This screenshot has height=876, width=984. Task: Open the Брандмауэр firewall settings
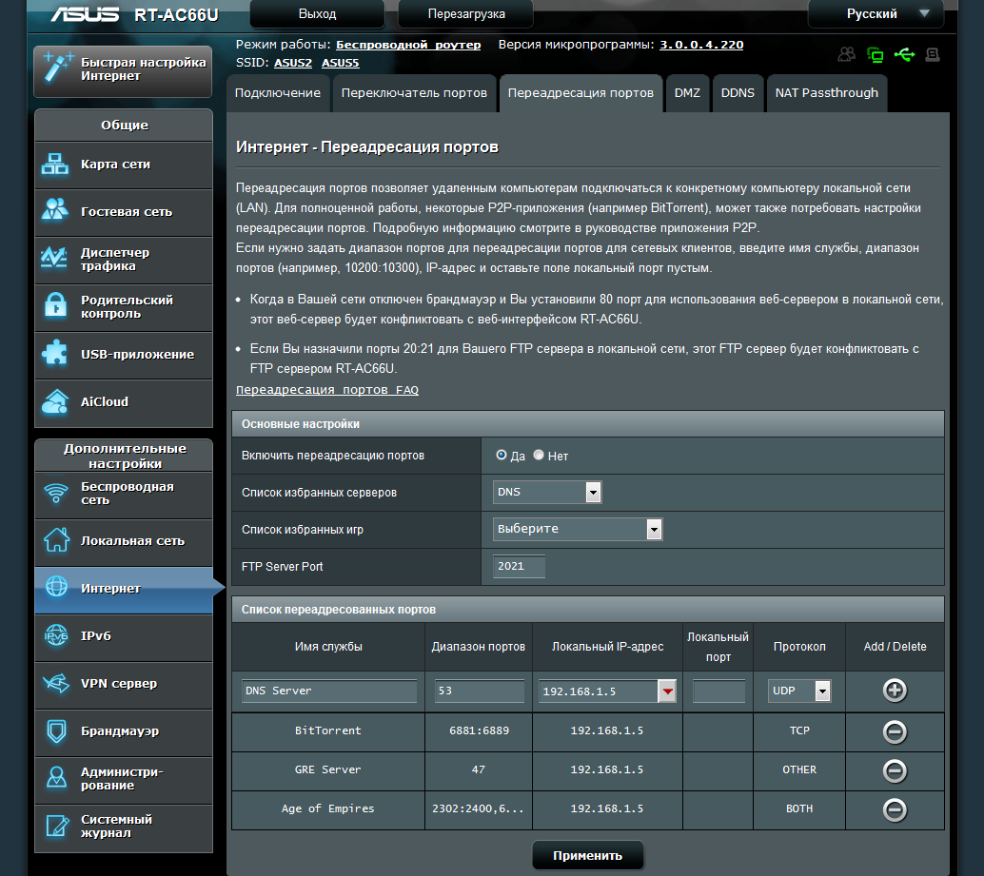(x=124, y=731)
